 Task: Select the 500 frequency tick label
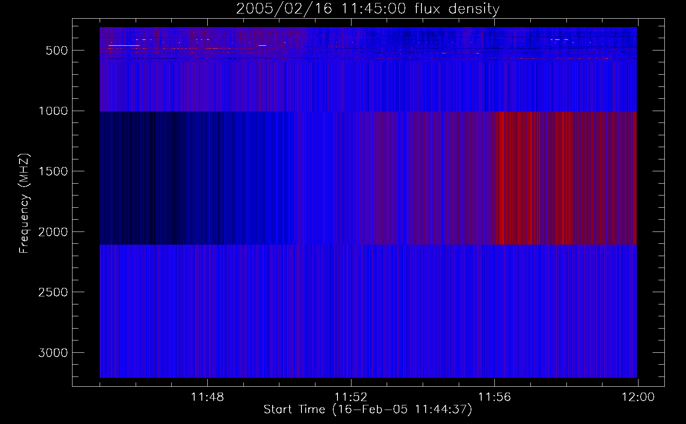[x=57, y=50]
